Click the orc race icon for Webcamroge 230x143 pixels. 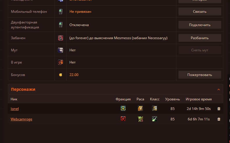pos(140,119)
